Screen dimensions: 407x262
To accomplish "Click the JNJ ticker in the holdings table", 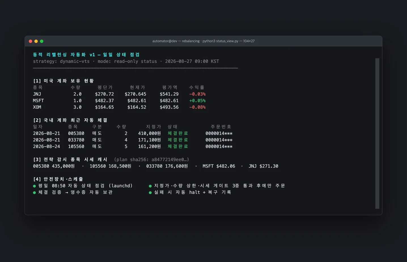I will click(x=37, y=94).
